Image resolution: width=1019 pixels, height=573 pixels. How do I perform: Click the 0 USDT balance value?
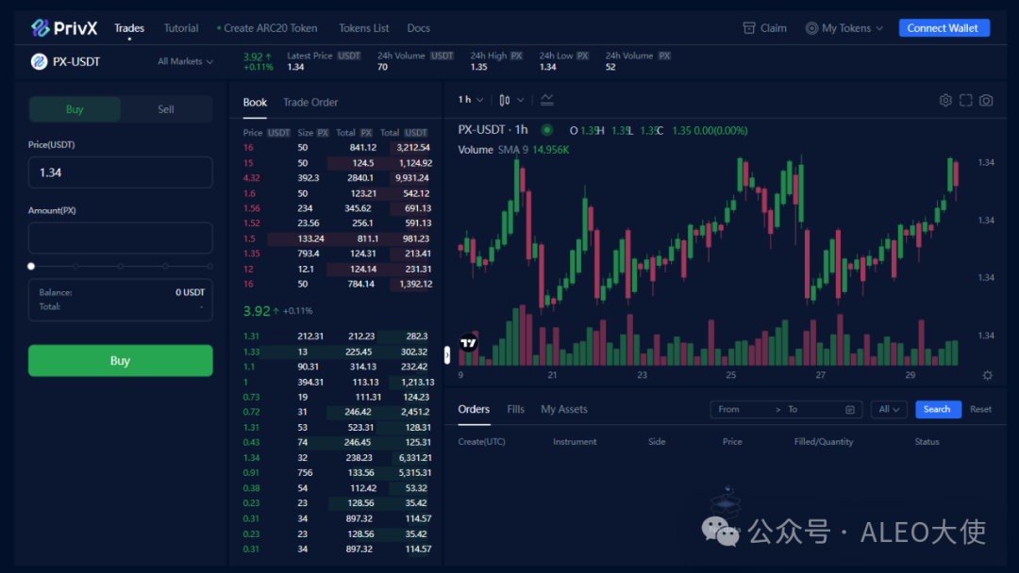point(190,293)
